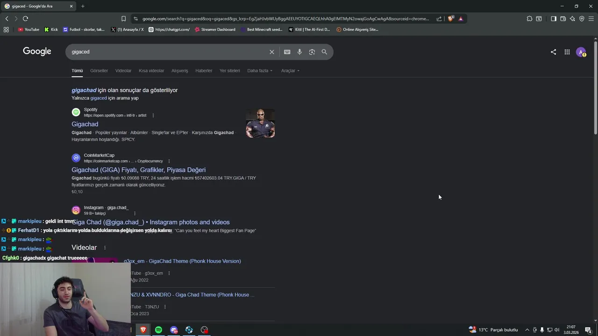This screenshot has width=598, height=336.
Task: Open the Araçlar dropdown
Action: click(290, 70)
